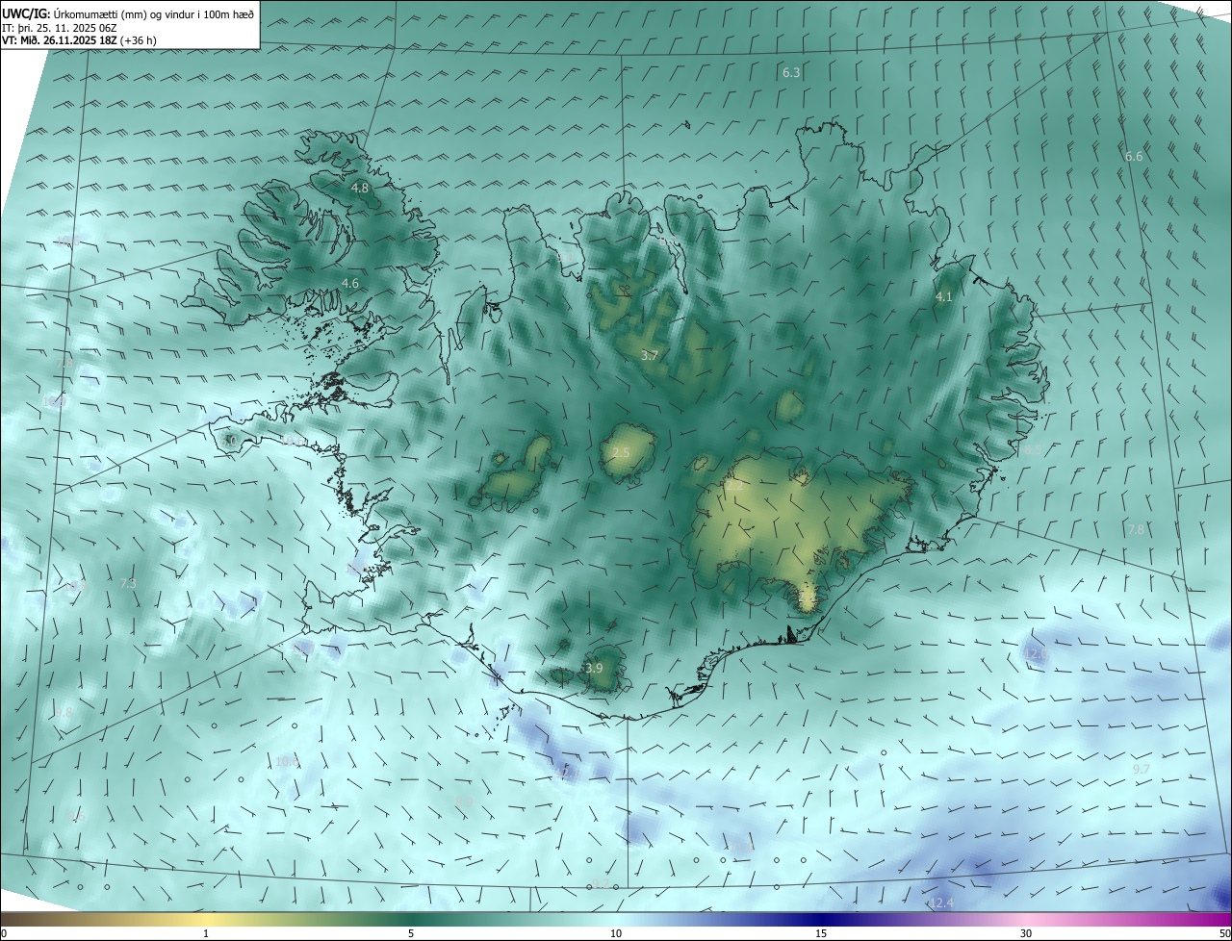The width and height of the screenshot is (1232, 941).
Task: Click the 'UWC/IG: Úrkomumætti (mm)' title line
Action: pos(128,13)
